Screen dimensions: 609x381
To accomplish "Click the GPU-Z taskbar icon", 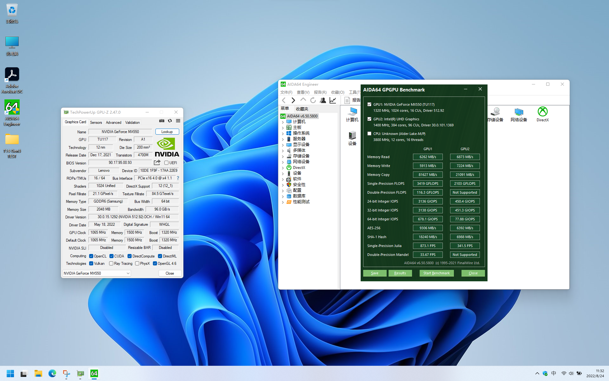I will pyautogui.click(x=80, y=373).
